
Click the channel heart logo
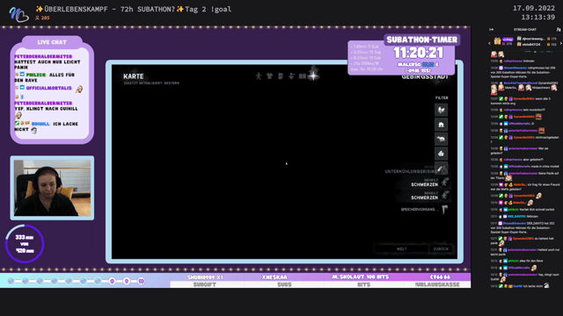coord(18,14)
